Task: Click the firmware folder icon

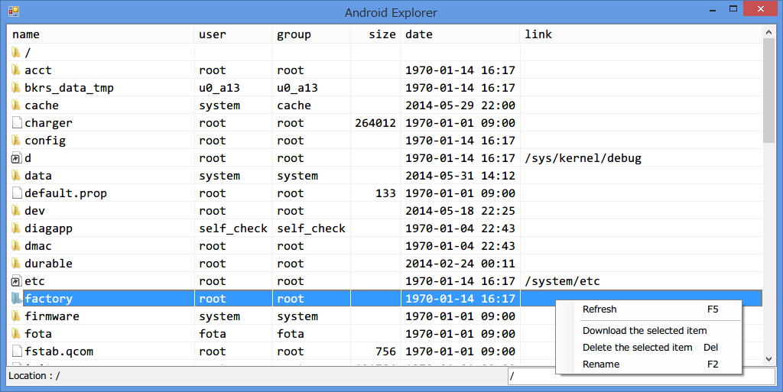Action: coord(17,316)
